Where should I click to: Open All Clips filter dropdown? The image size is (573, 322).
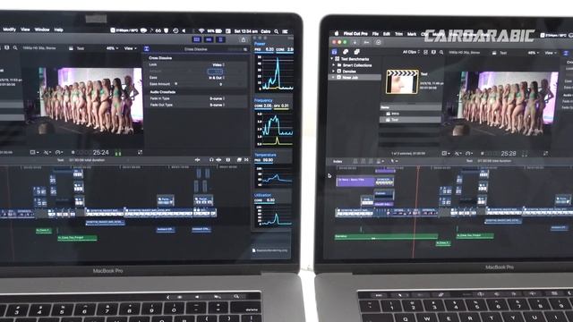coord(411,52)
